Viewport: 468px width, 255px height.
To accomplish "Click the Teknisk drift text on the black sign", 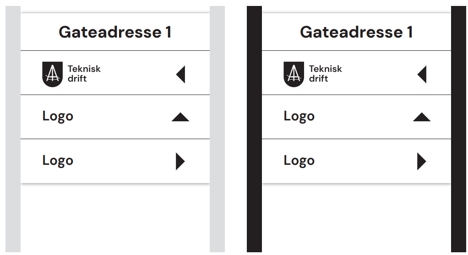I will pos(325,74).
